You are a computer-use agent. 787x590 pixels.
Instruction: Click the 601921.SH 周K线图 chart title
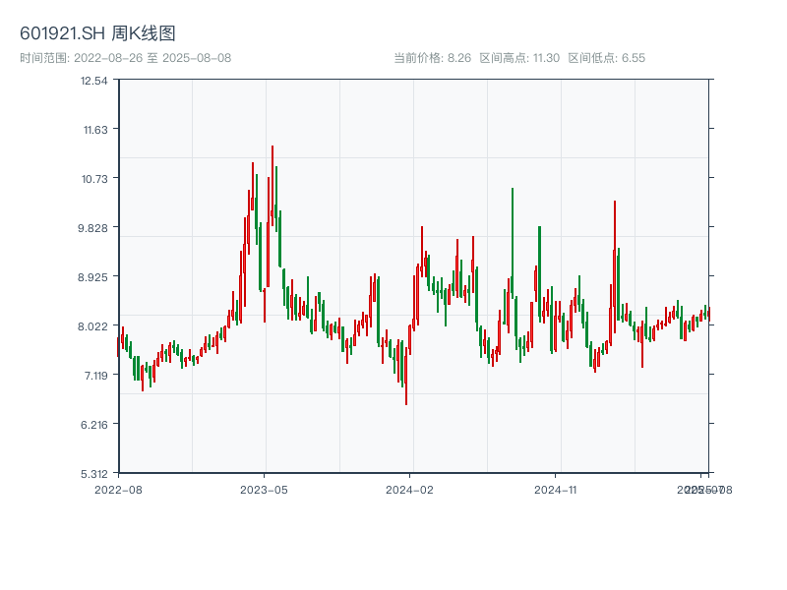[x=97, y=34]
